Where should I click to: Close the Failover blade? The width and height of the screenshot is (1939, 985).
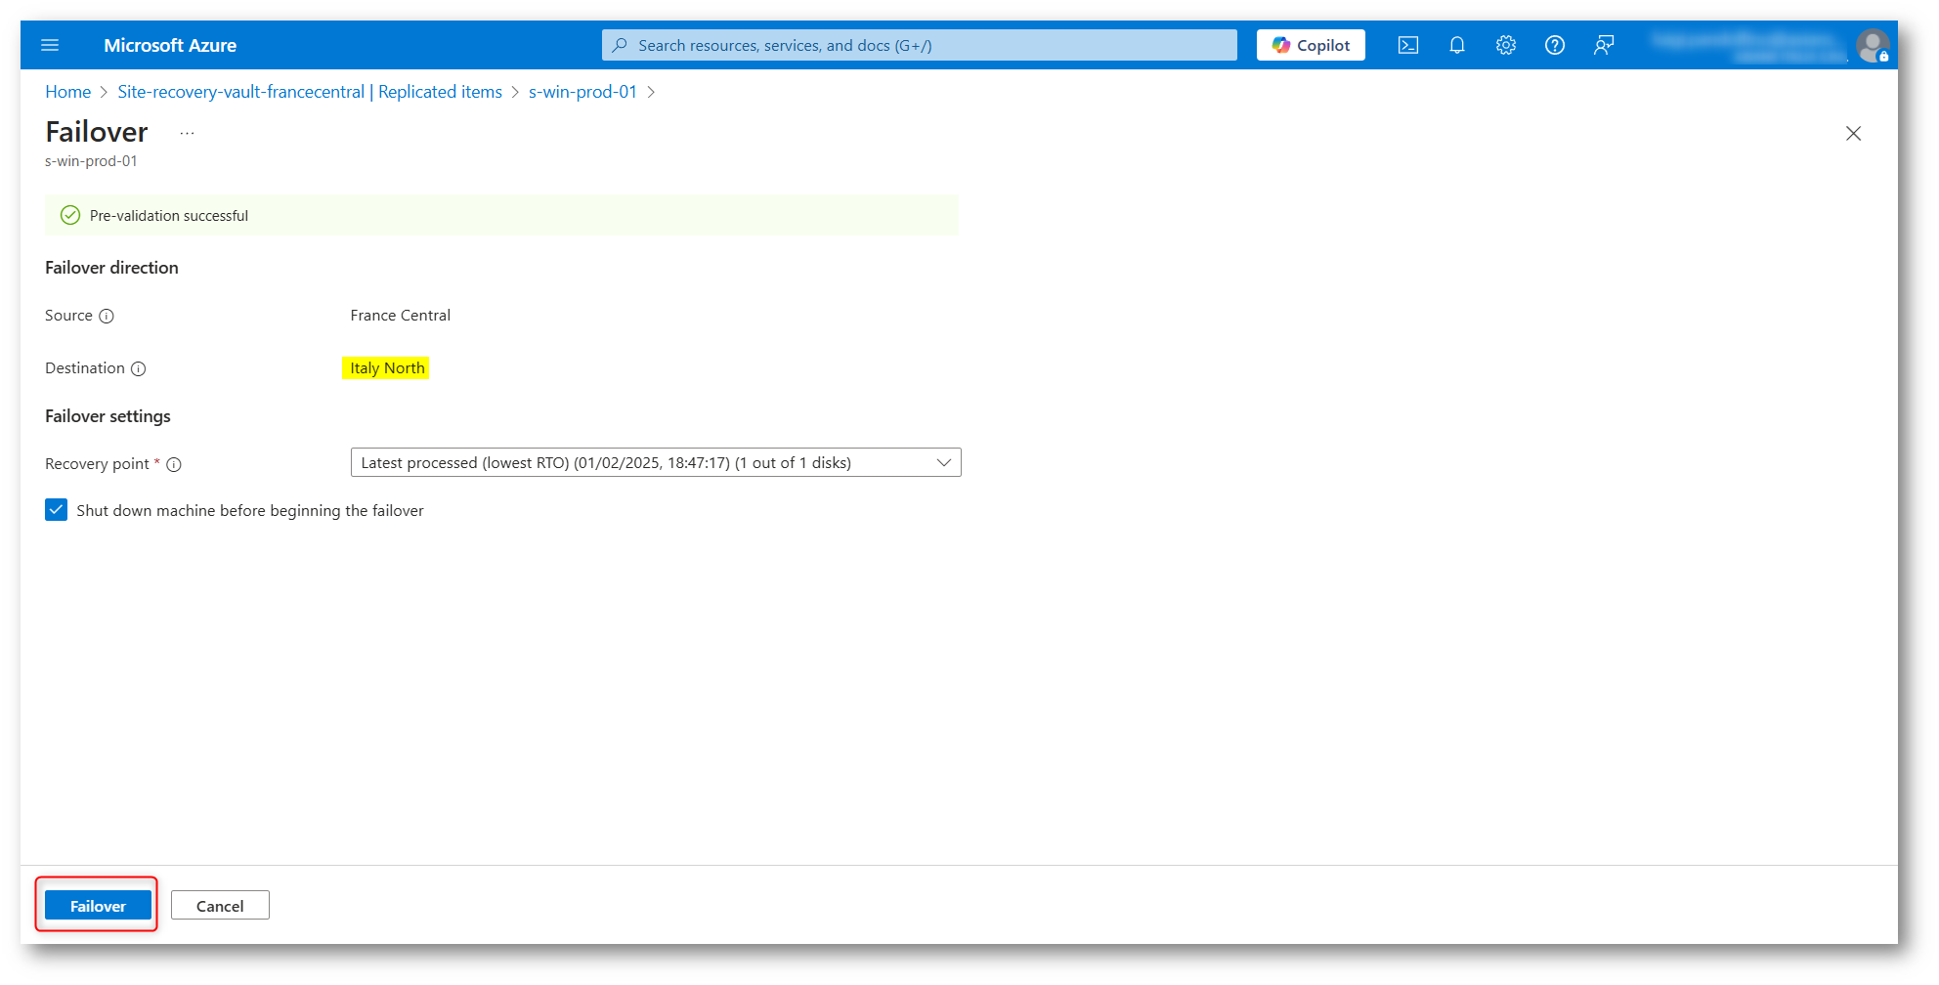1853,133
